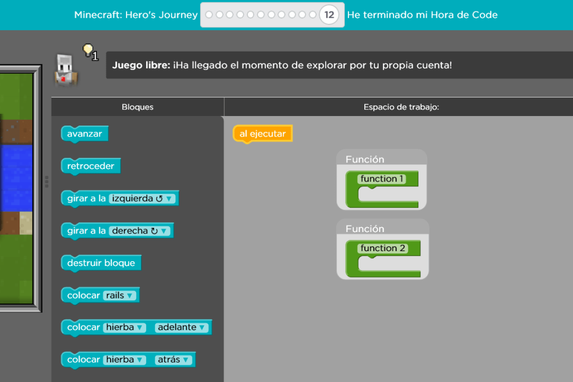
Task: Pick the colocar label of rails block
Action: pos(84,296)
